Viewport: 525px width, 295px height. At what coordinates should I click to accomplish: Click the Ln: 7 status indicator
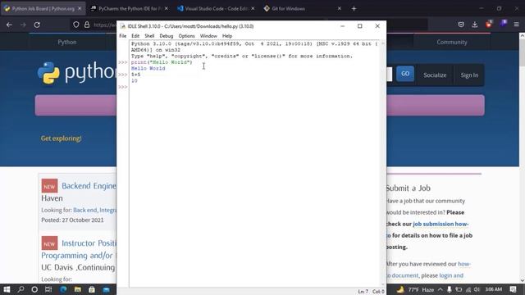[x=363, y=292]
